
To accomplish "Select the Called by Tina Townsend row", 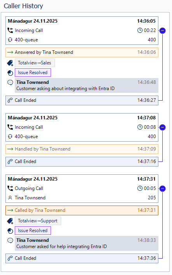I will click(82, 210).
